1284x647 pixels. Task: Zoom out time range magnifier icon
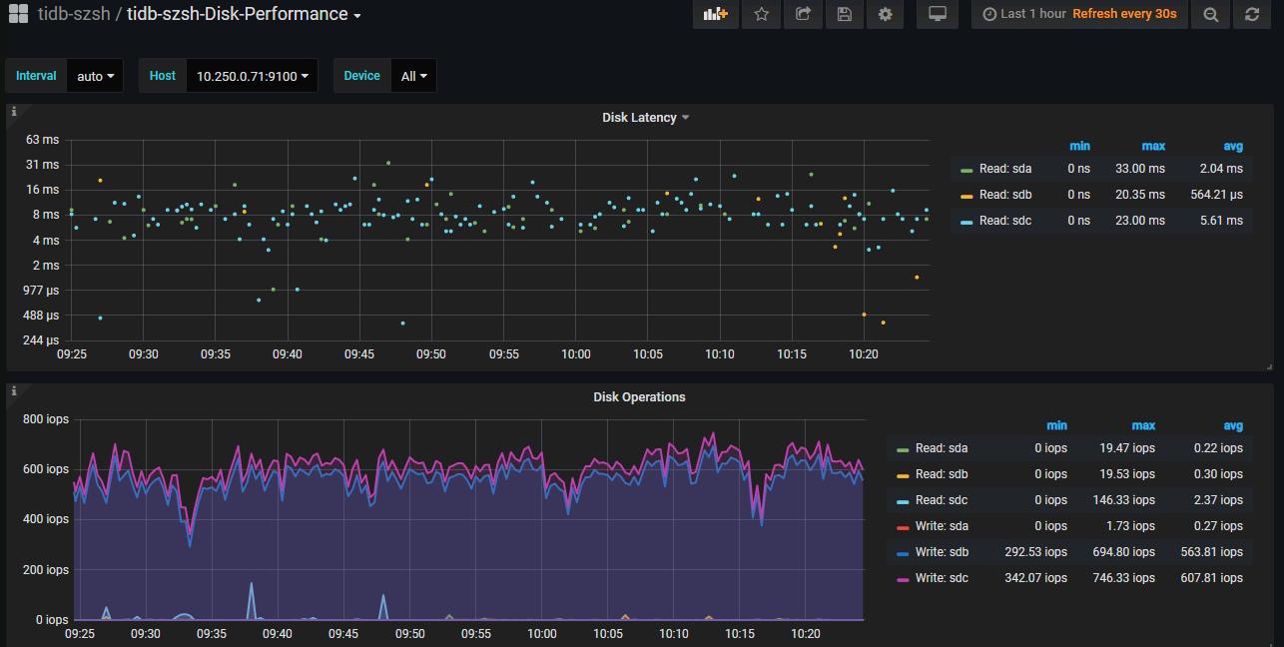click(x=1211, y=14)
